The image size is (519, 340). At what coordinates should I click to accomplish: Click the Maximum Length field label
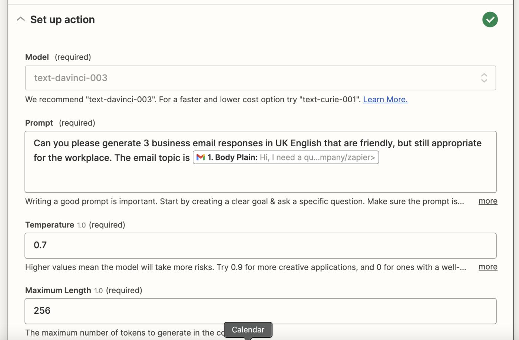point(58,290)
